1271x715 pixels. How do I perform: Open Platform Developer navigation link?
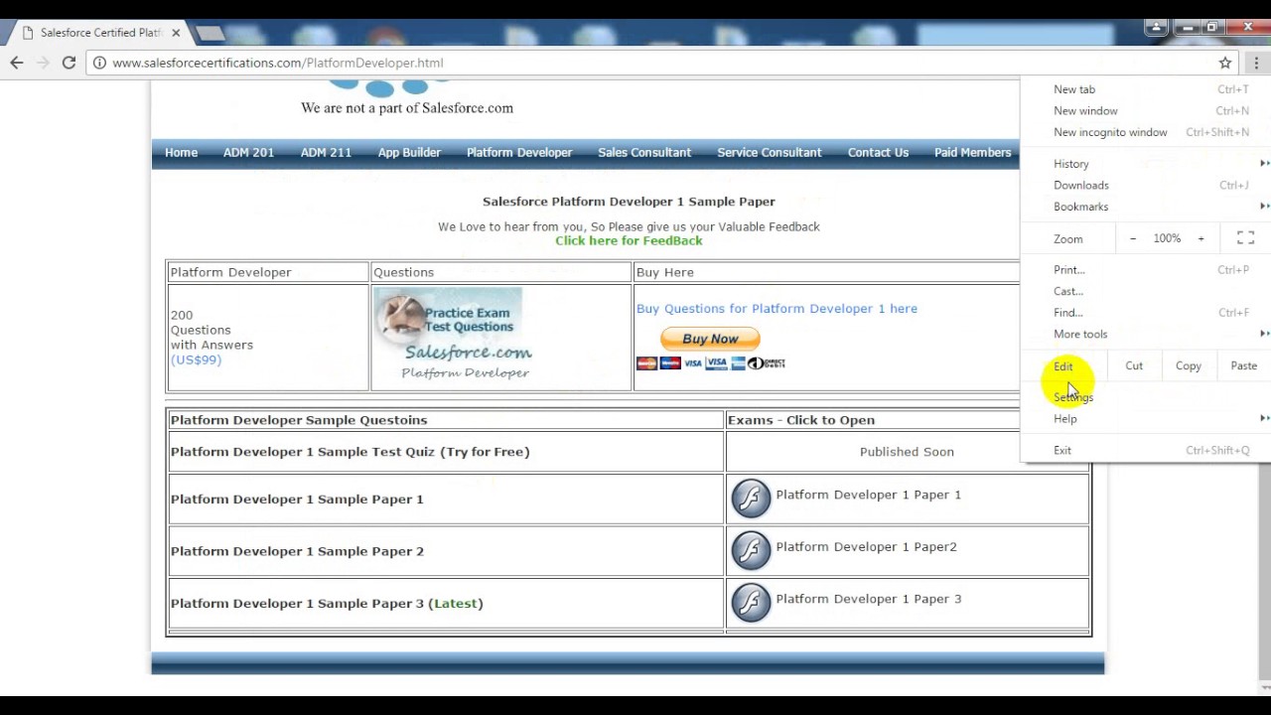[519, 152]
